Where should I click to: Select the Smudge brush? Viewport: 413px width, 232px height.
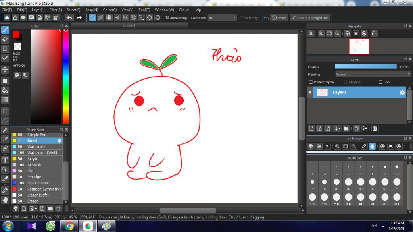37,177
